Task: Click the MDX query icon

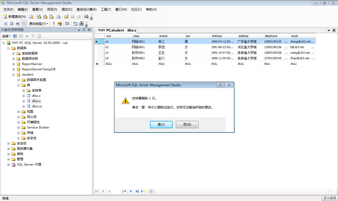Action: [x=39, y=16]
